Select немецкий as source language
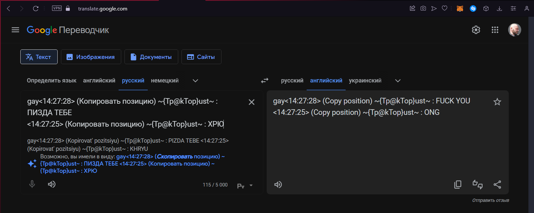Viewport: 534px width, 213px height. (165, 80)
